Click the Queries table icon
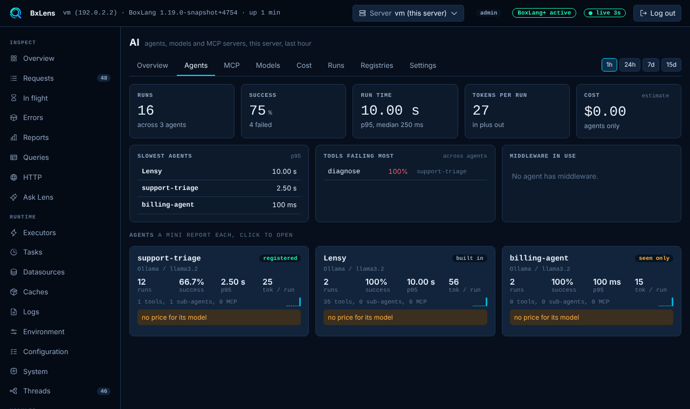The height and width of the screenshot is (409, 690). click(13, 157)
